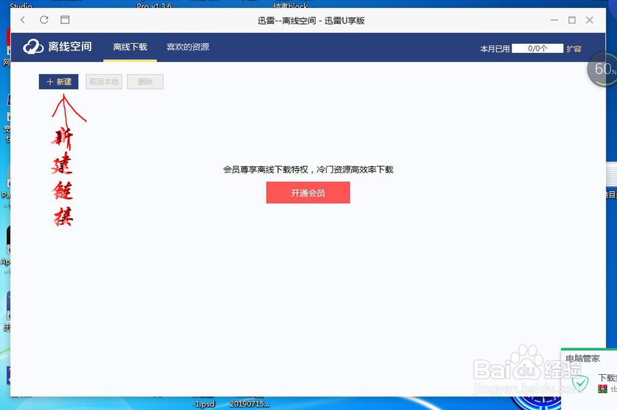Click the 会员尊享离线下载特权 message text
617x410 pixels.
(x=308, y=170)
